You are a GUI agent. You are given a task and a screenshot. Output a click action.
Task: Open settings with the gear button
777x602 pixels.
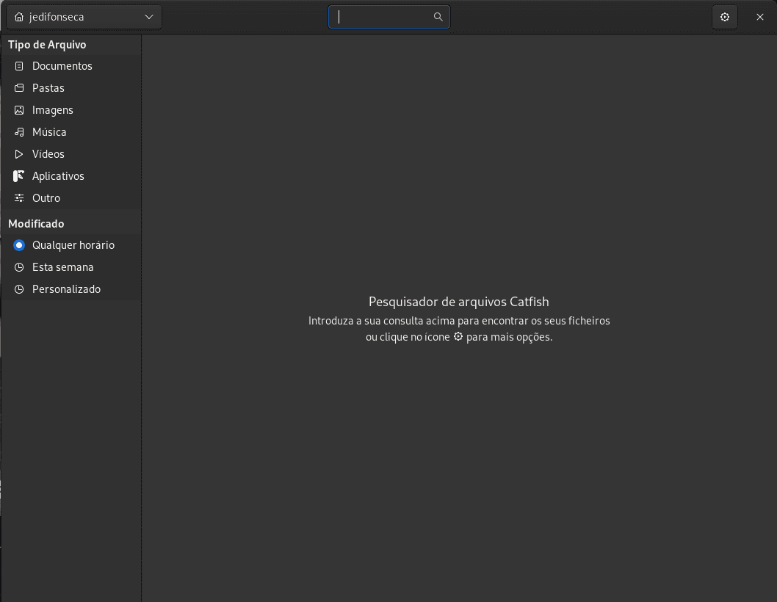click(x=724, y=17)
